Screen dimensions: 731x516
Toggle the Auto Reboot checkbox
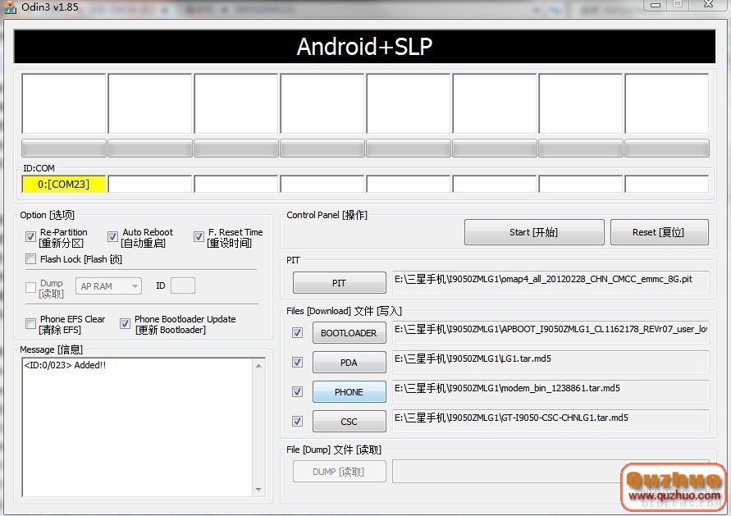point(112,236)
